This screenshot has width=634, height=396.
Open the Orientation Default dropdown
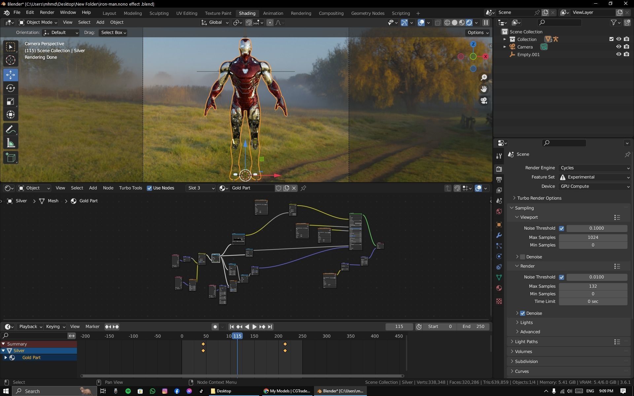(x=61, y=33)
